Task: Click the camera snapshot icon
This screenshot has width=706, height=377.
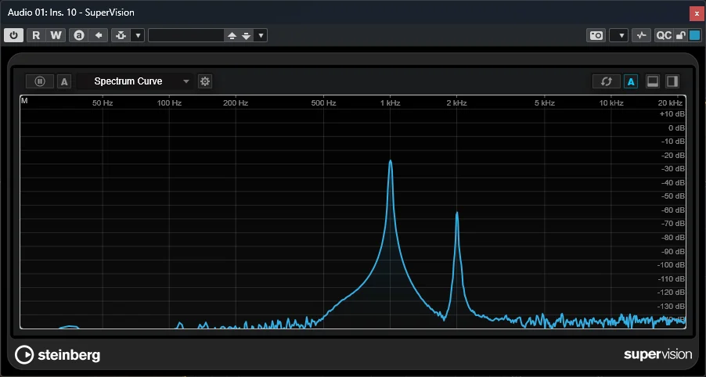Action: (596, 35)
